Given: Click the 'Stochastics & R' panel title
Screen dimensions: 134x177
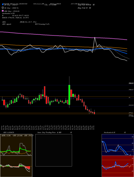Looking at the screenshot, I should (109, 132).
